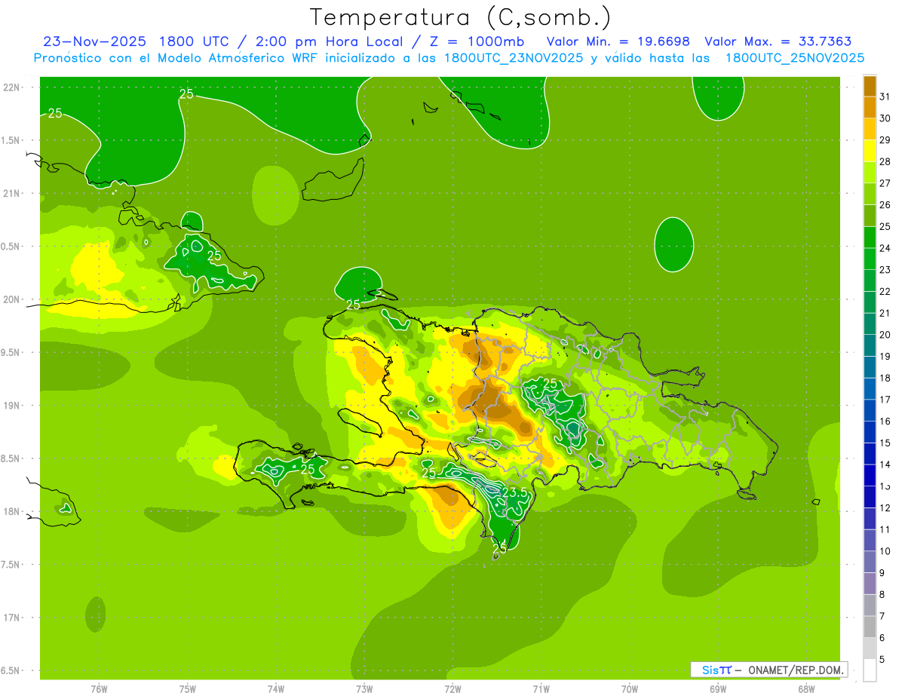Screen dimensions: 905x699
Task: Click legend value '25' on color scale
Action: coord(885,226)
